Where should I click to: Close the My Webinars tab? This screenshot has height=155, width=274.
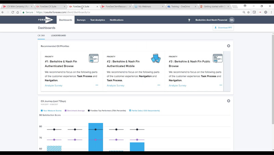pyautogui.click(x=163, y=7)
